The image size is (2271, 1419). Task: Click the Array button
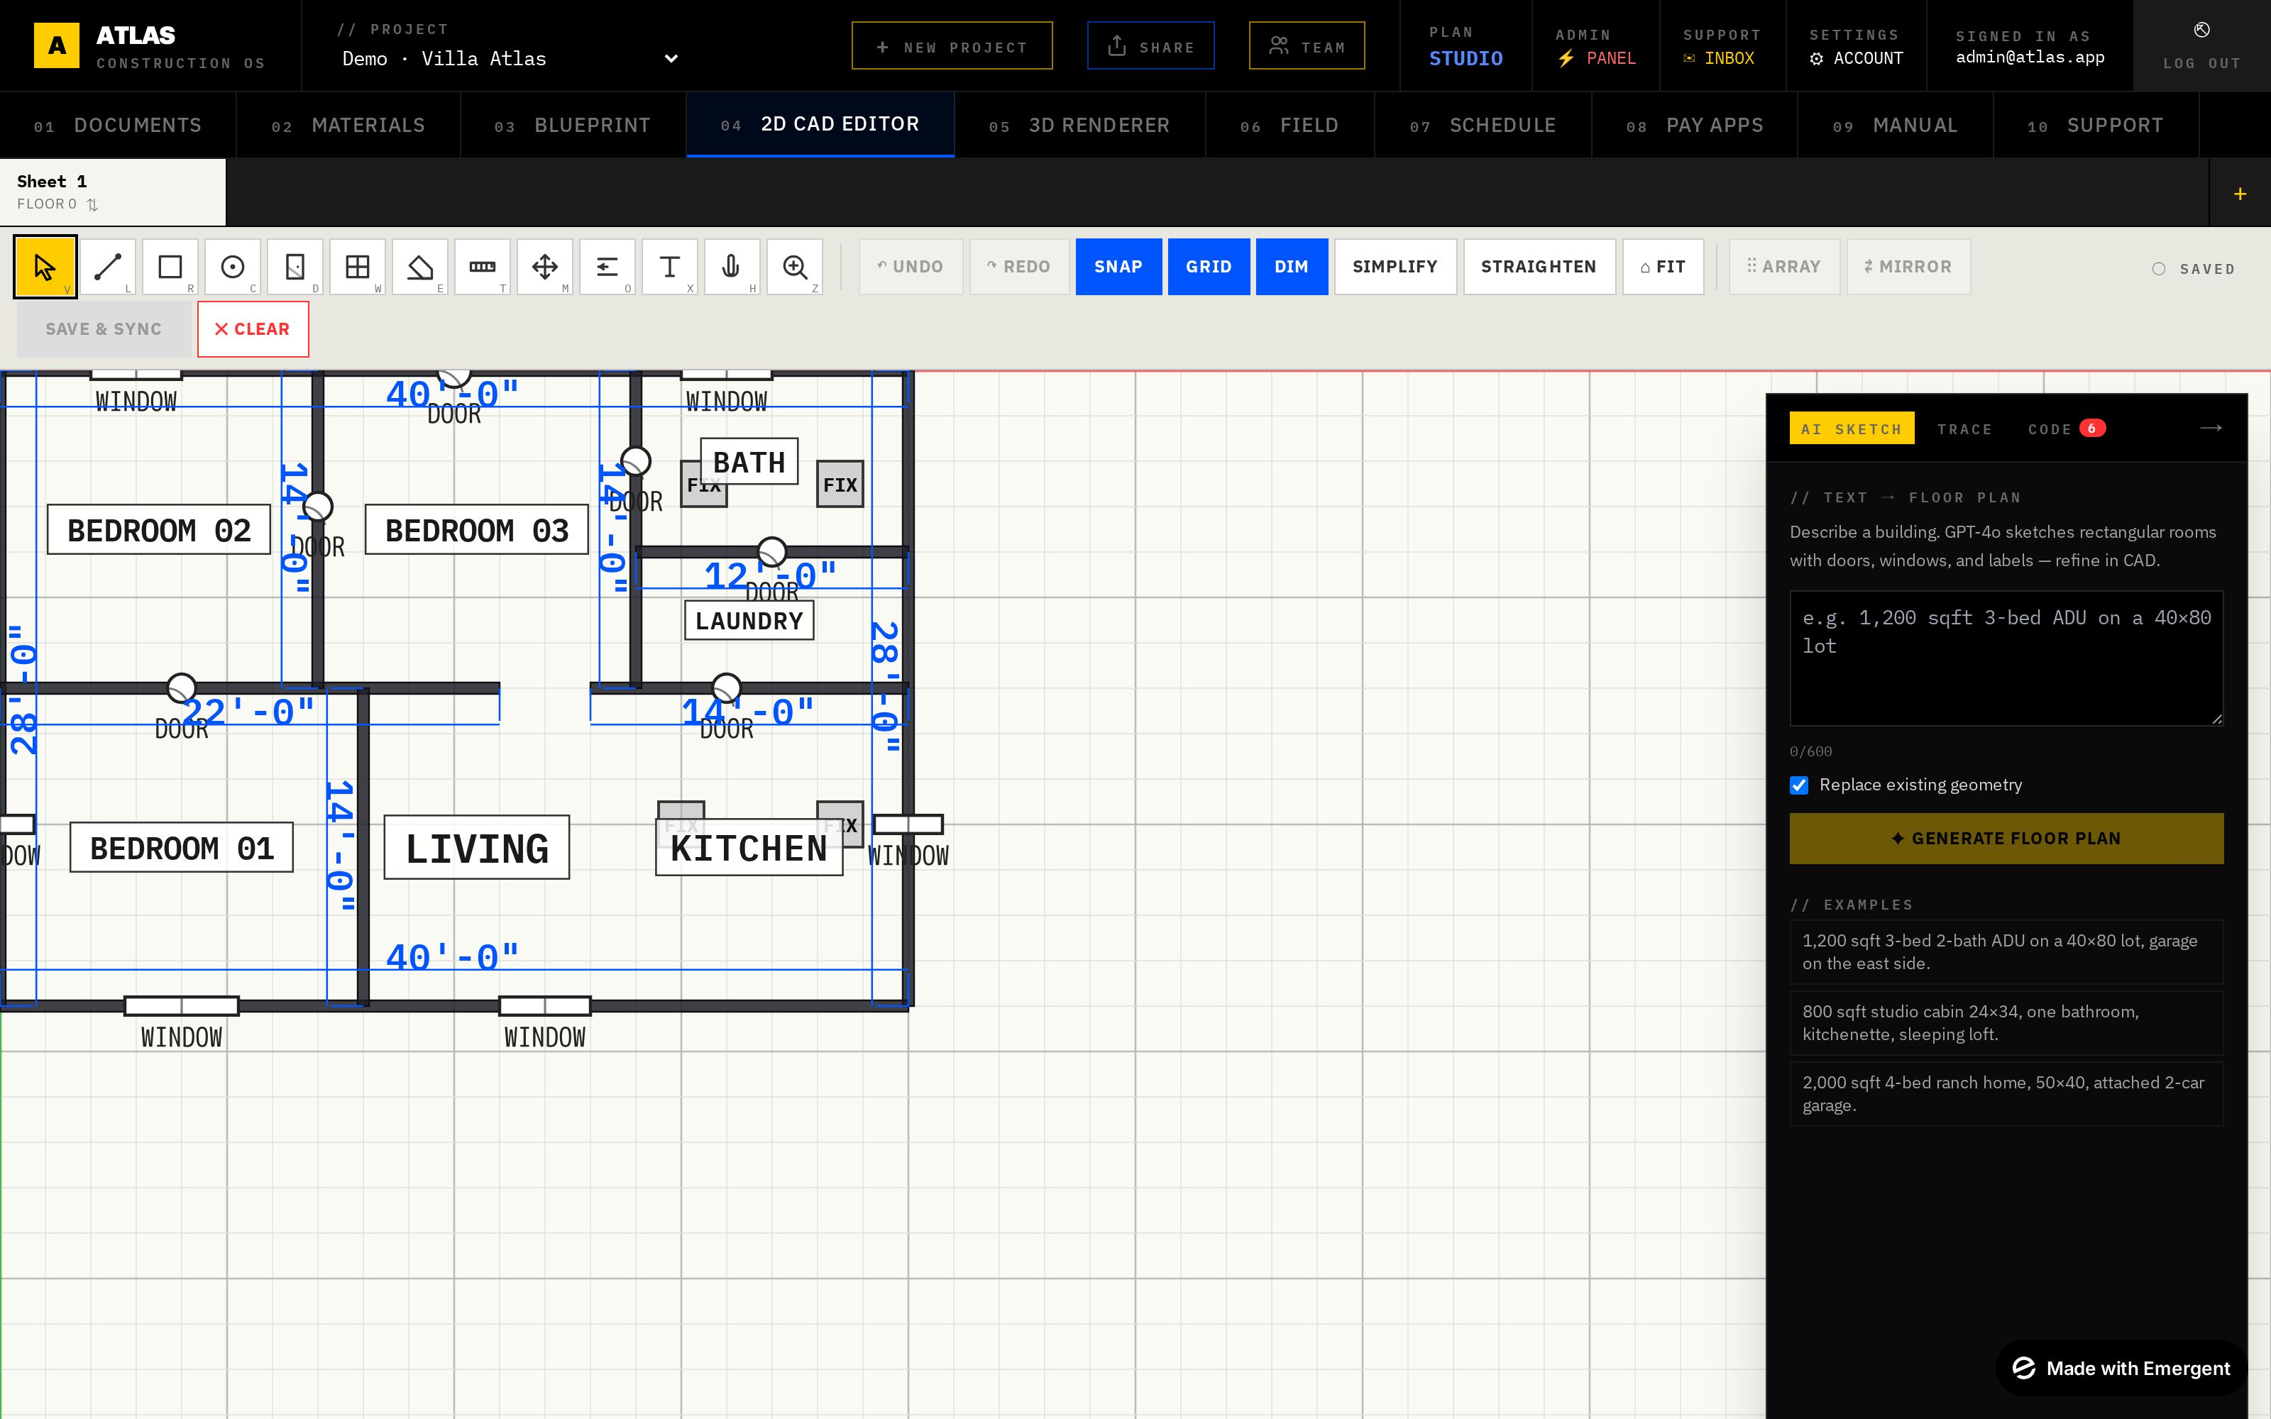point(1784,267)
